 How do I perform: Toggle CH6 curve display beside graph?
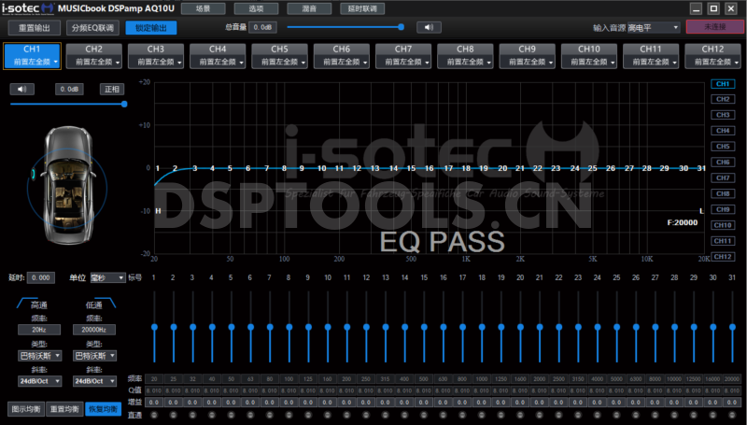[x=723, y=162]
